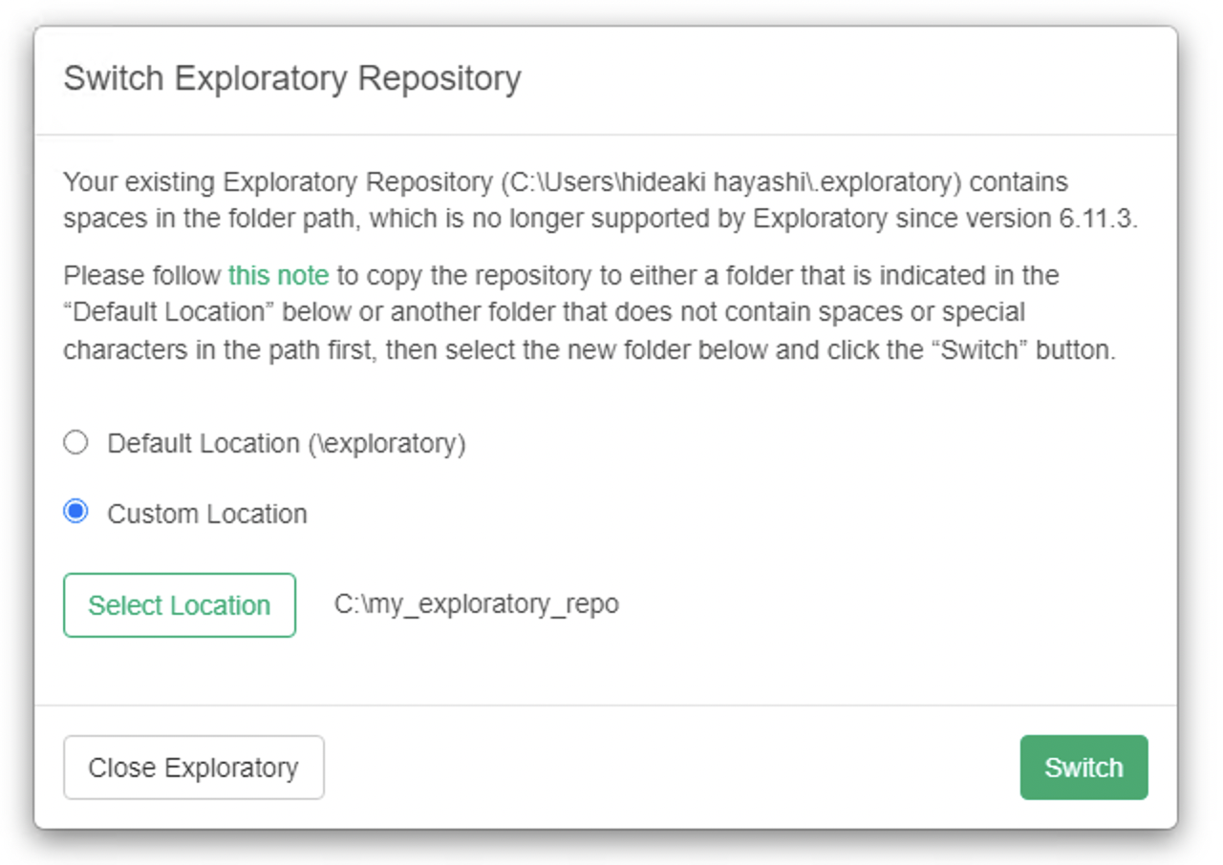
Task: Select the Default Location radio button
Action: click(x=75, y=443)
